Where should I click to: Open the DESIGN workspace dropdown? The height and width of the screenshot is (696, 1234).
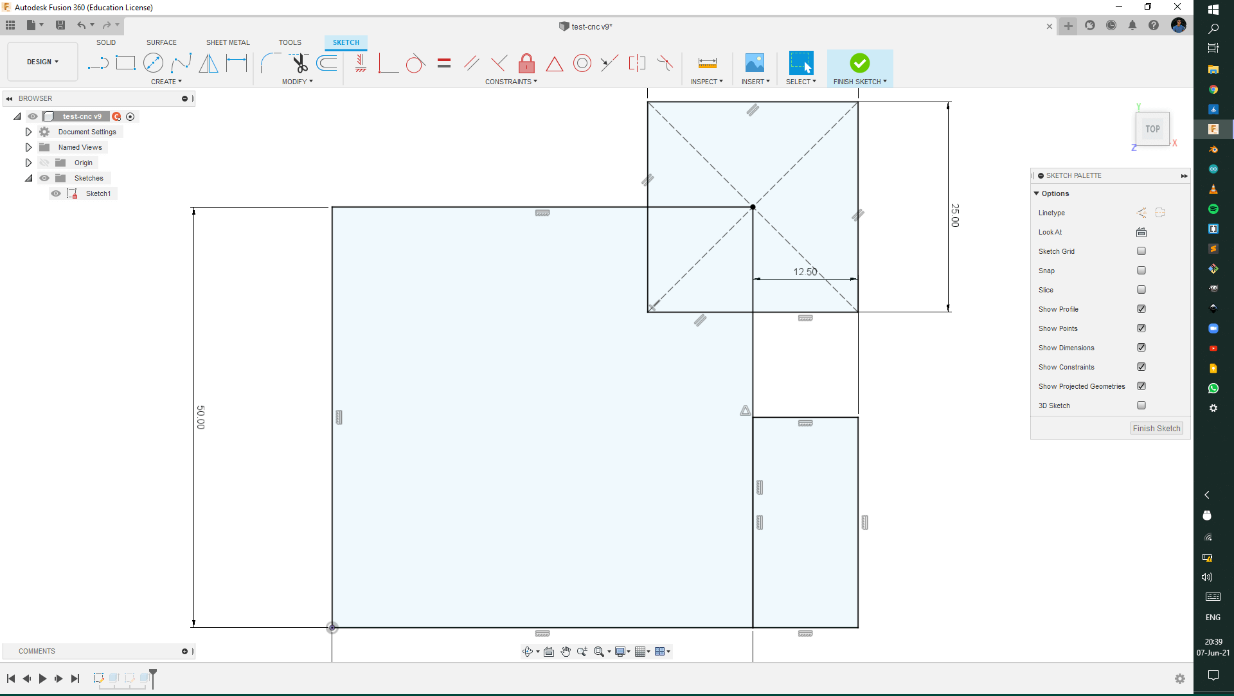click(x=42, y=62)
